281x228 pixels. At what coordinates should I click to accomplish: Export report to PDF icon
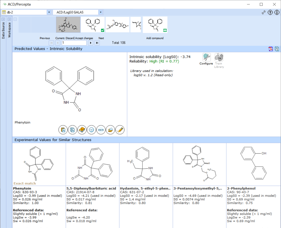click(271, 49)
